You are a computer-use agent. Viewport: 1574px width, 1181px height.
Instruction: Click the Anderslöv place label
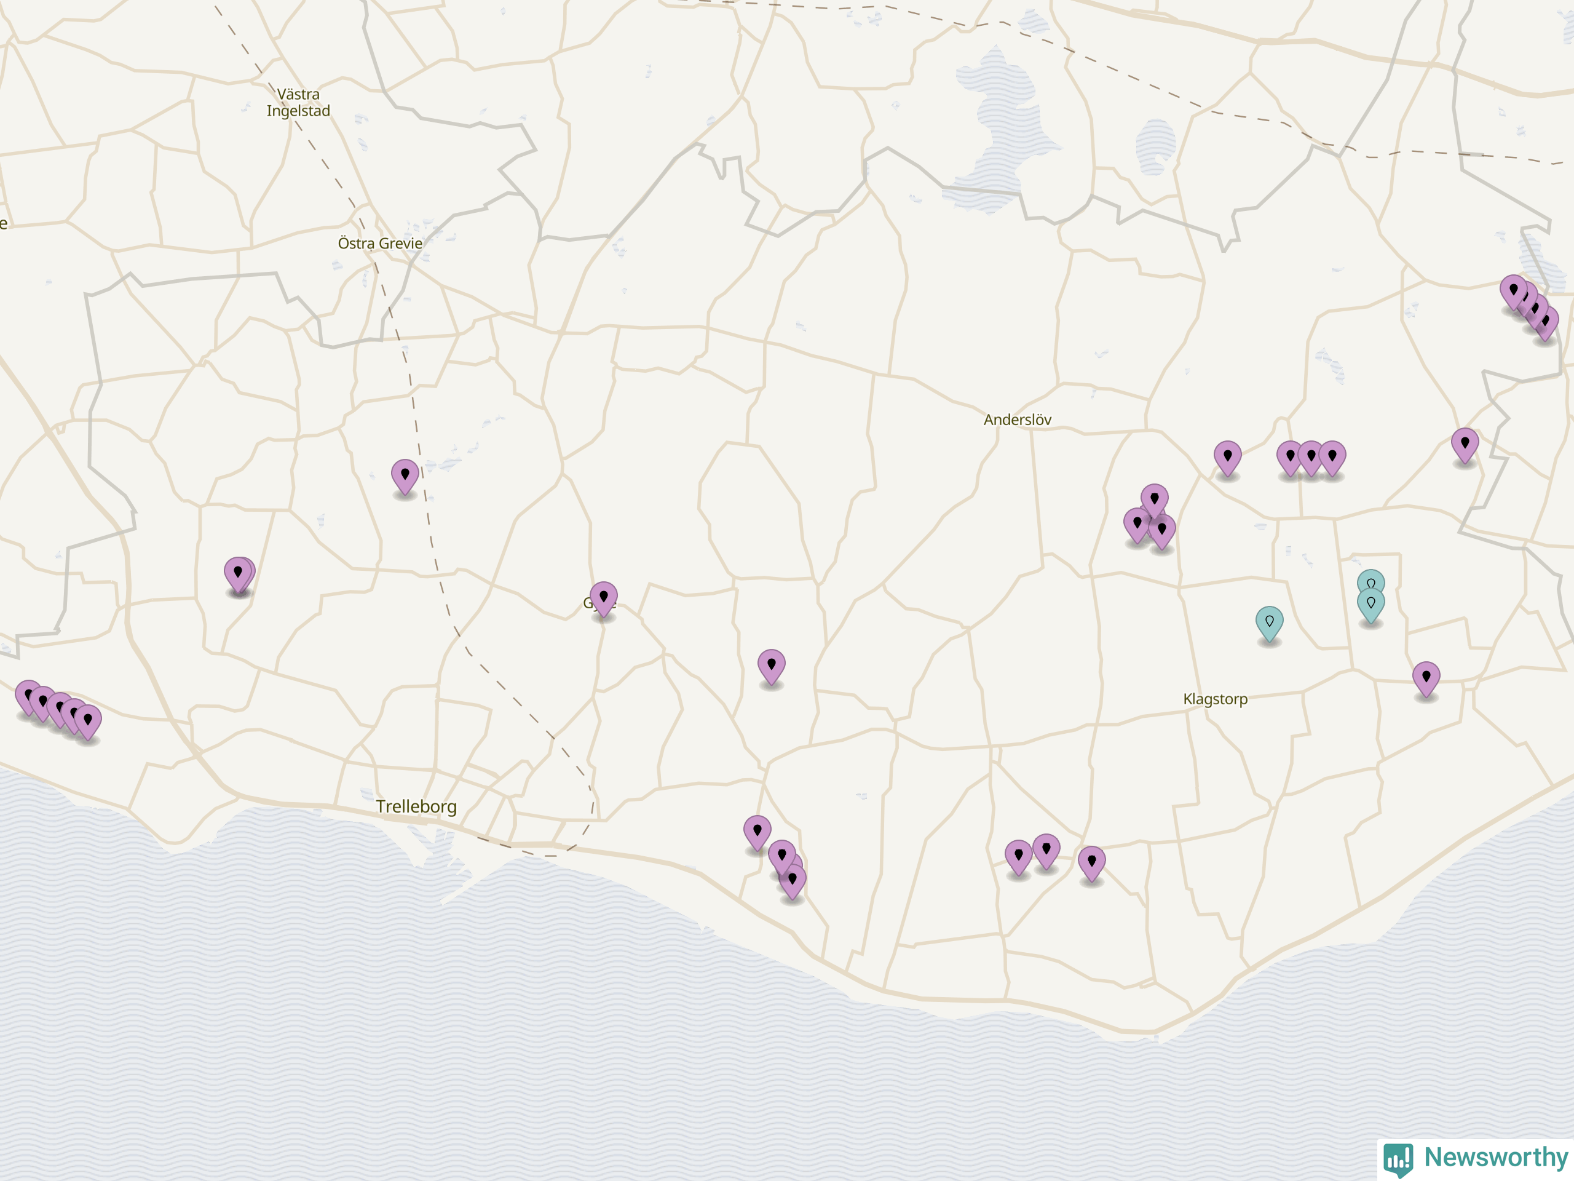coord(1018,420)
